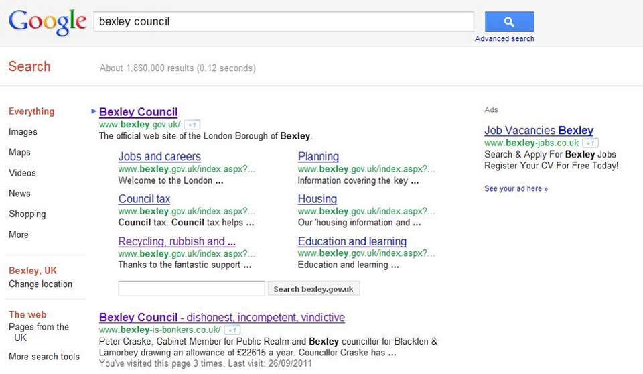643x374 pixels.
Task: Open the dishonest, incompetent, vindictive result
Action: [x=222, y=317]
